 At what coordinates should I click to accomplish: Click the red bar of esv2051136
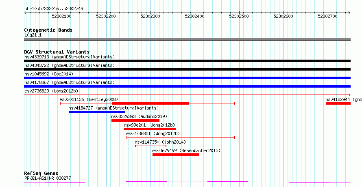point(150,103)
